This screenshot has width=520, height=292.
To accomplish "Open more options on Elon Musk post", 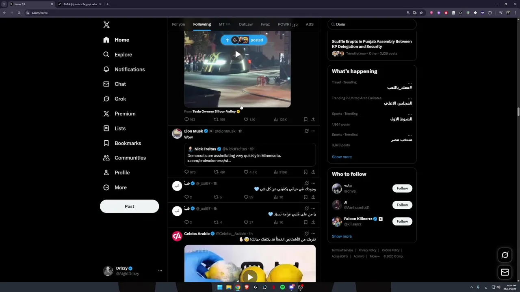I will click(313, 131).
